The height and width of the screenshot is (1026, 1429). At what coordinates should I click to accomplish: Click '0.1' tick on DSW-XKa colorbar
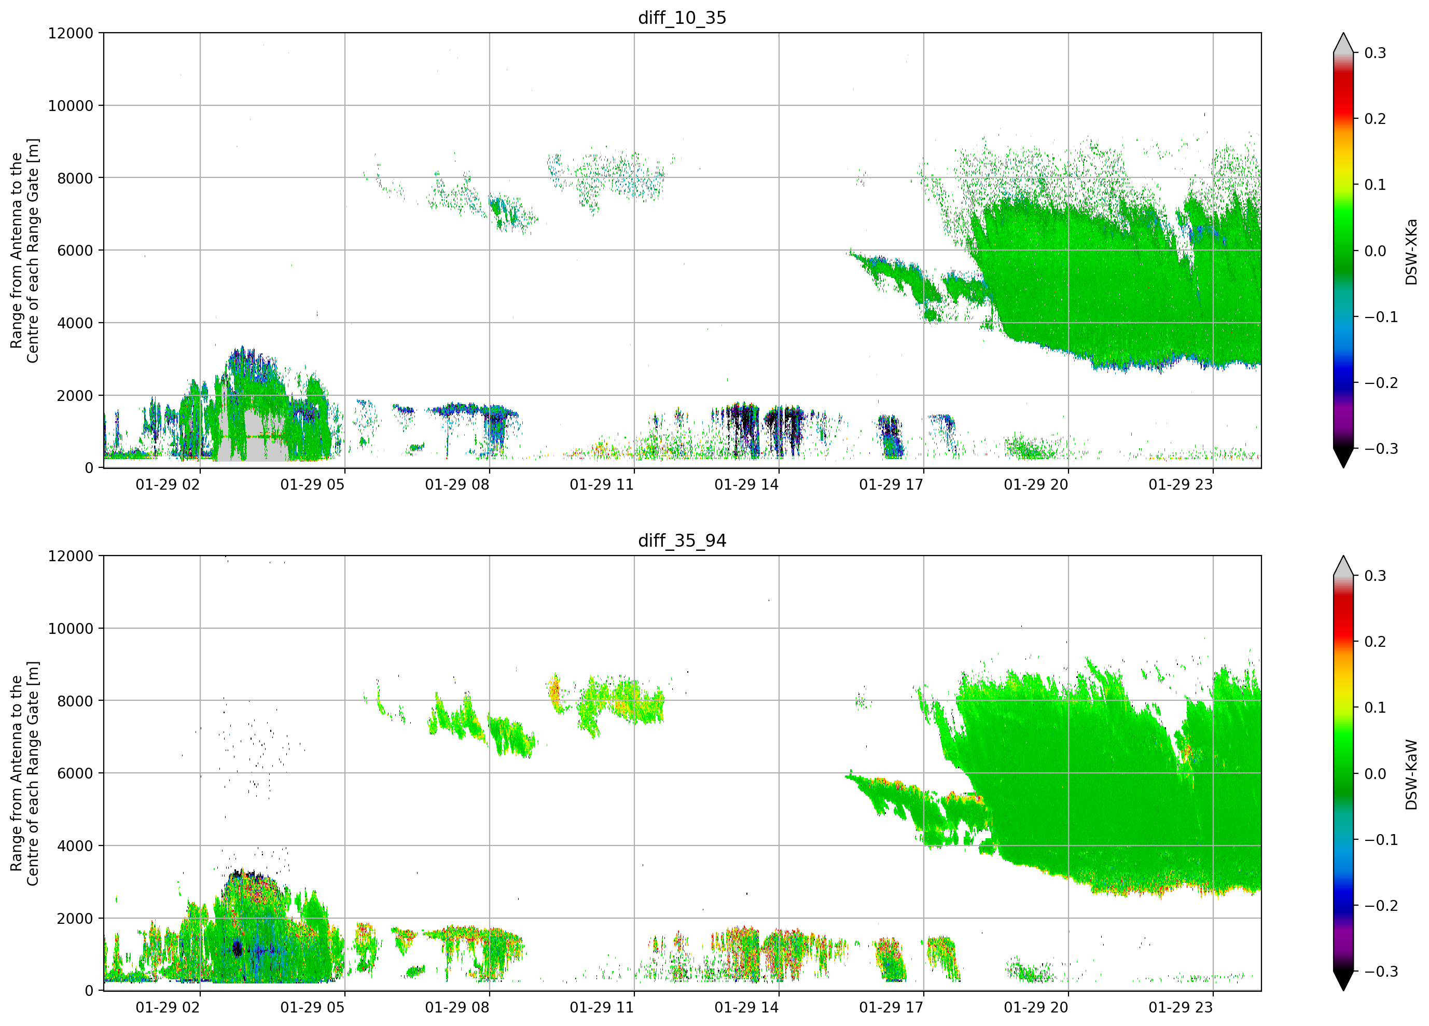point(1376,185)
